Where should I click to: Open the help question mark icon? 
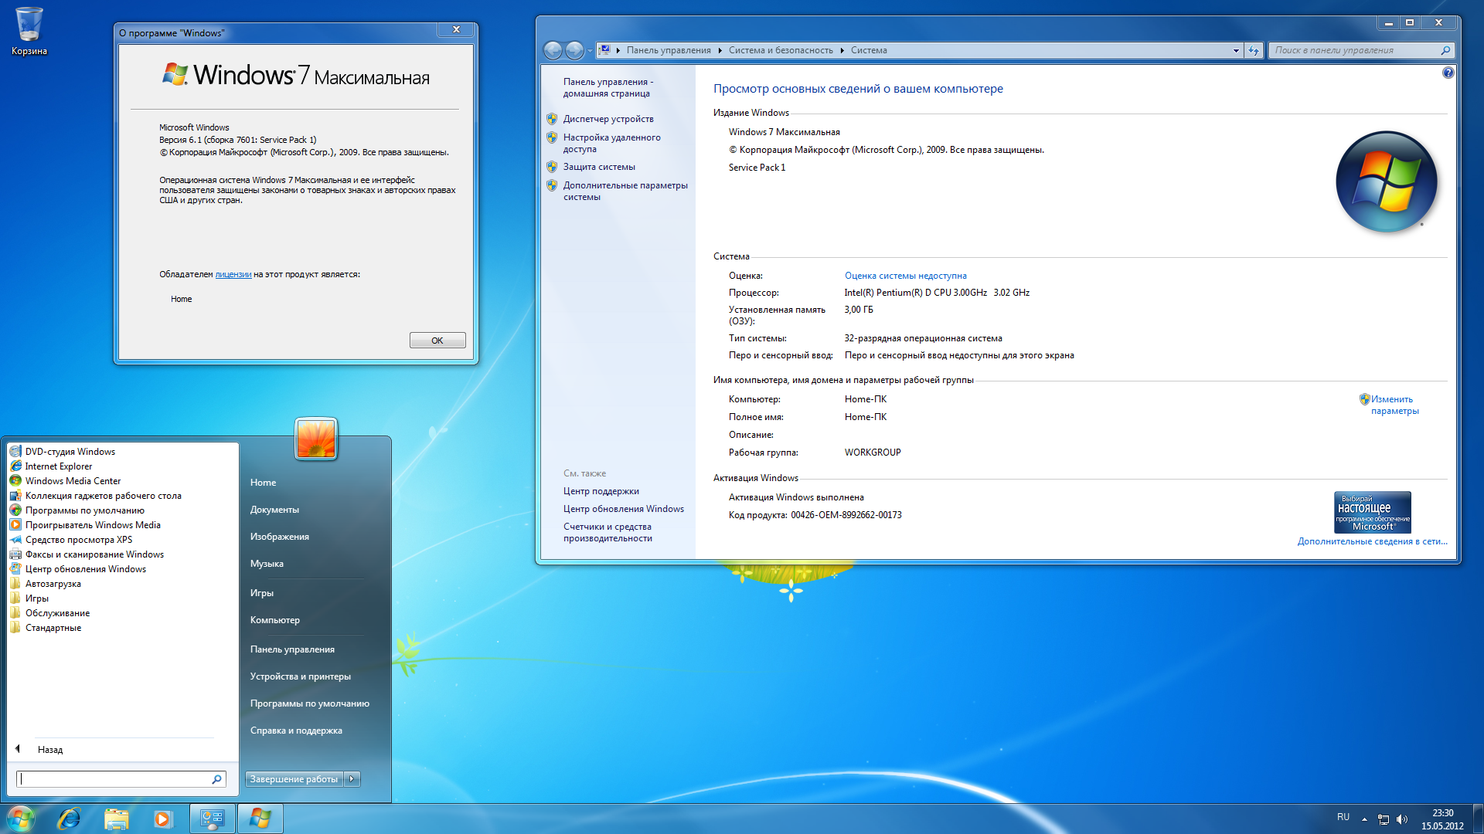tap(1448, 73)
